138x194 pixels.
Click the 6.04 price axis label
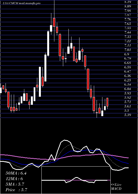click(x=128, y=89)
